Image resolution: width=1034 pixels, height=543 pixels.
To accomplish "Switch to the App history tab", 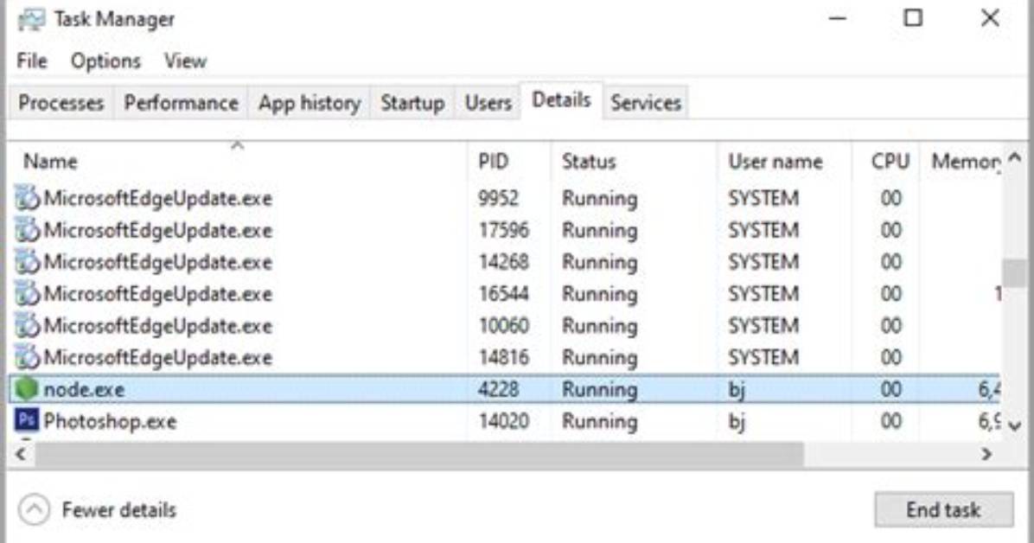I will click(x=310, y=103).
